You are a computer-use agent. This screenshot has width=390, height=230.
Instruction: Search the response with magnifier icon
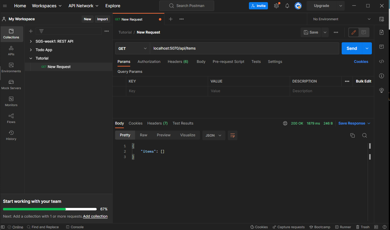pos(365,135)
